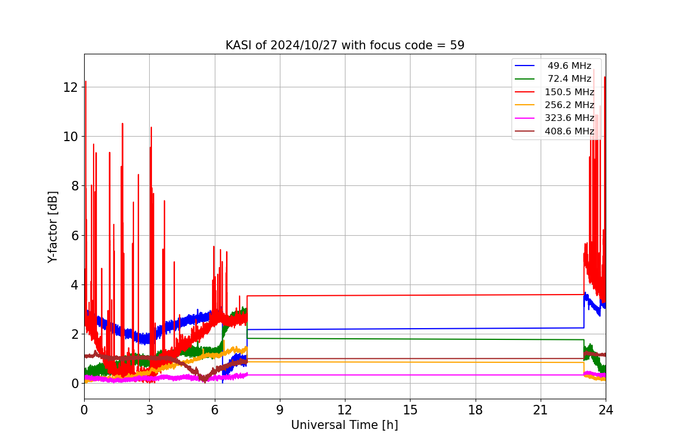673x448 pixels.
Task: Click the x-axis tick label "18"
Action: [x=476, y=410]
